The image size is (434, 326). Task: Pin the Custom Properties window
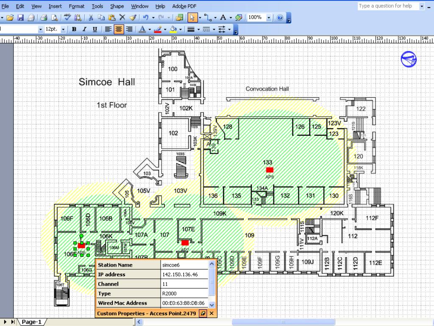[x=203, y=314]
